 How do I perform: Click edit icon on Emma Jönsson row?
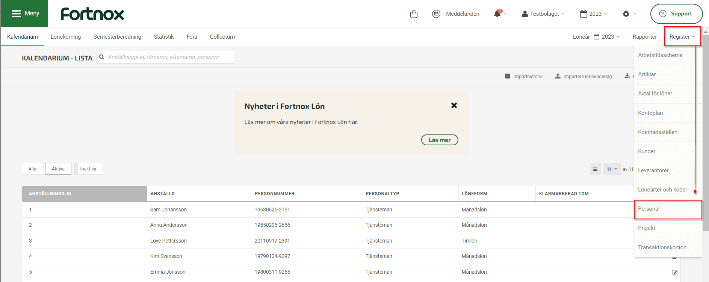click(674, 272)
